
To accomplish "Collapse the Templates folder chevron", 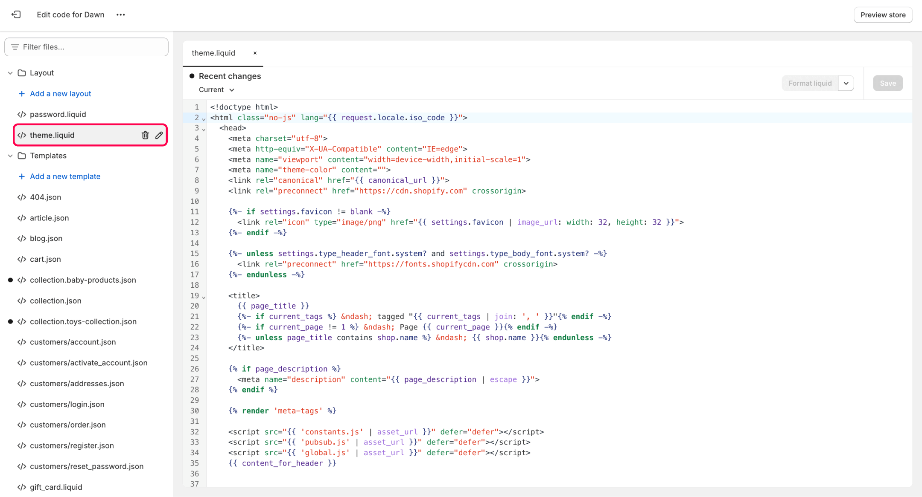I will 10,156.
